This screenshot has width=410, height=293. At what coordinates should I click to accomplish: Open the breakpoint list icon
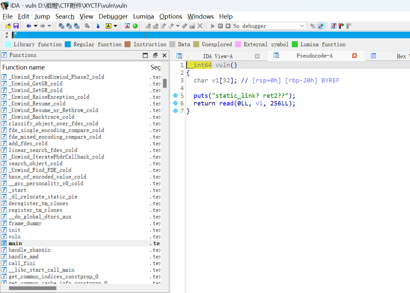point(334,26)
